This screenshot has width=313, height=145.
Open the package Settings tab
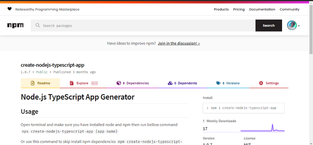point(269,83)
